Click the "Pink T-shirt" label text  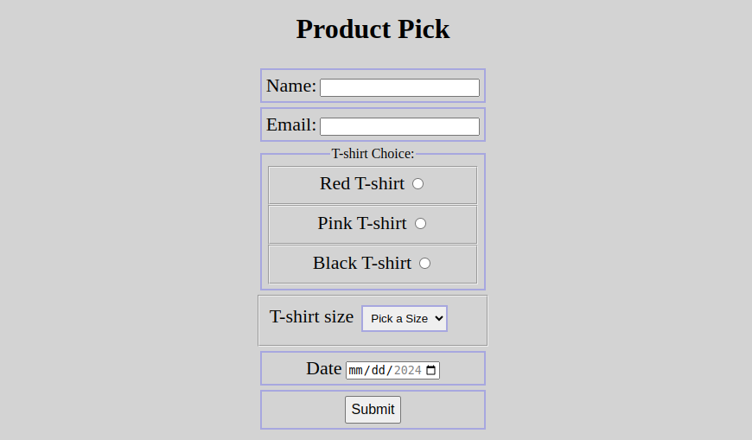[x=361, y=223]
